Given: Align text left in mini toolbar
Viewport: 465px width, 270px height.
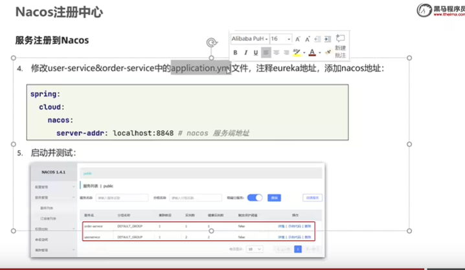Looking at the screenshot, I should (x=266, y=52).
